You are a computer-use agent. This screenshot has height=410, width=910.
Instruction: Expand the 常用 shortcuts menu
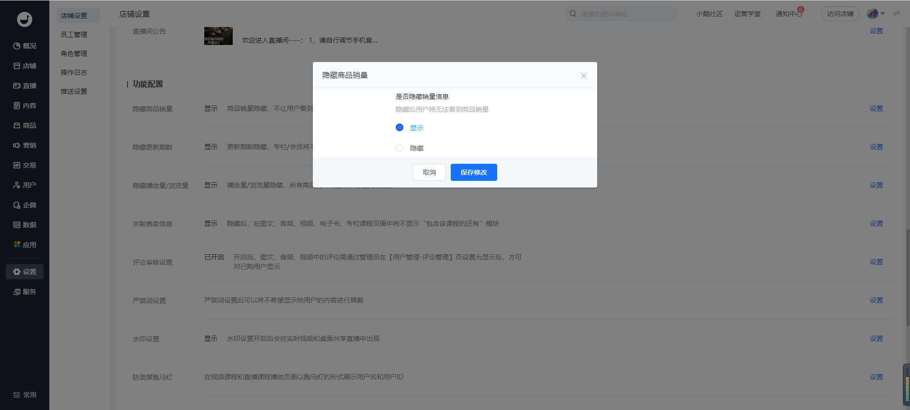(25, 395)
